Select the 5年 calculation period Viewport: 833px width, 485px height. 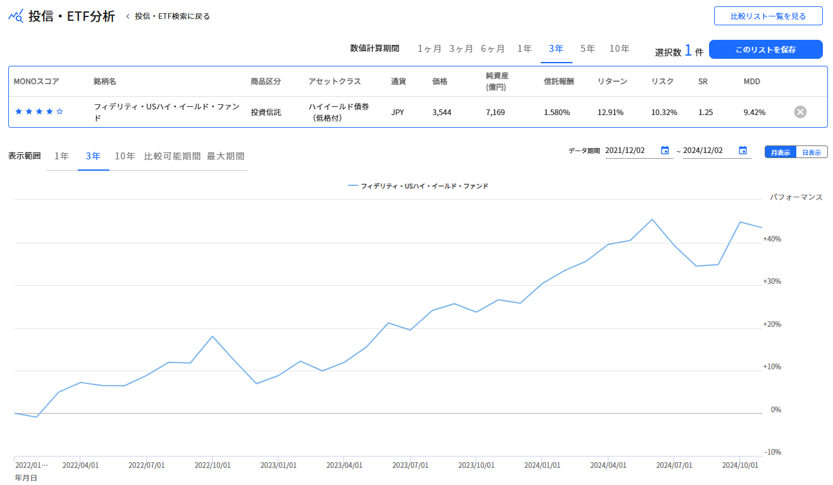588,49
